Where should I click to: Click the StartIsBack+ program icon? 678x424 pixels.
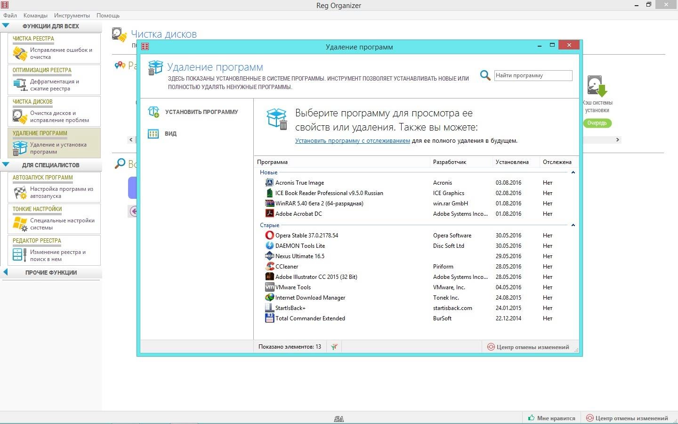coord(269,308)
